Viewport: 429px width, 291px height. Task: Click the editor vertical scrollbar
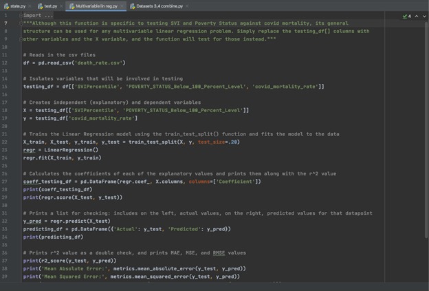427,129
